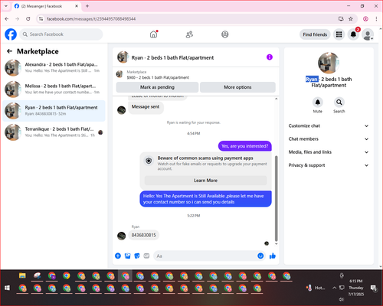This screenshot has width=383, height=306.
Task: Click the chat scrollbar thumb
Action: tap(276, 198)
